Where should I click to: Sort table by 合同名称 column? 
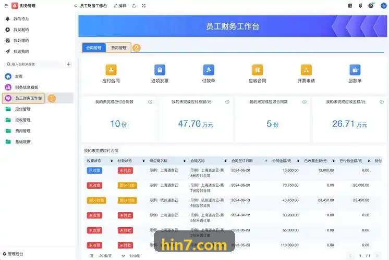click(x=225, y=161)
